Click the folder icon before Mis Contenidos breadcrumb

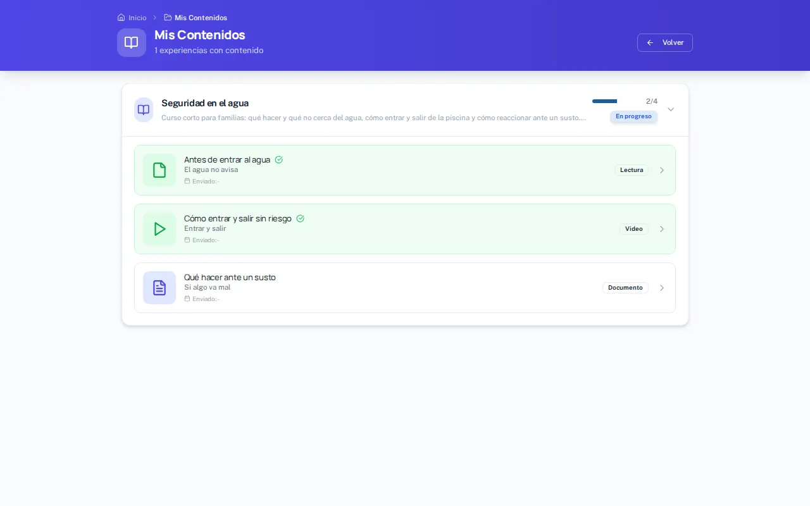168,18
